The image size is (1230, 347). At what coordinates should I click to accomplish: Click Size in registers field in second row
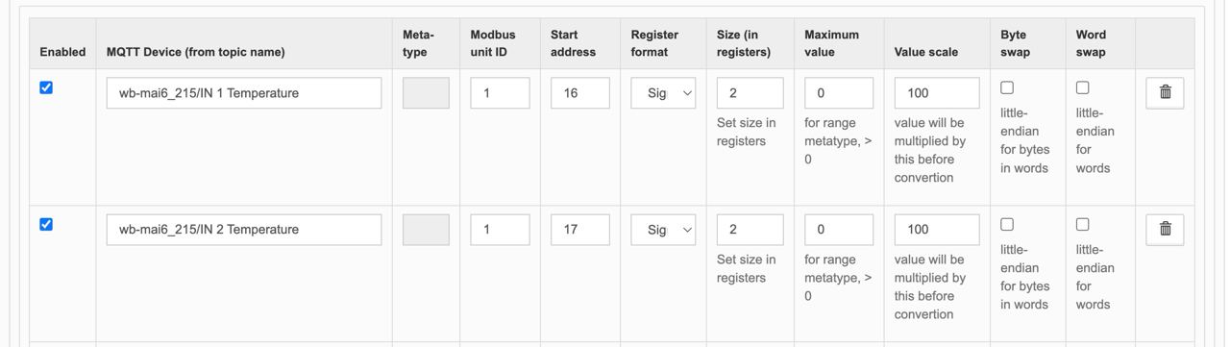click(x=750, y=229)
